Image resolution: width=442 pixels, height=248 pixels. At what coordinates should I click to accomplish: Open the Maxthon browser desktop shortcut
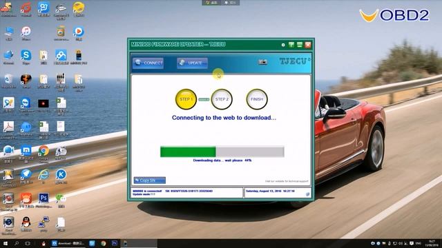point(26,153)
